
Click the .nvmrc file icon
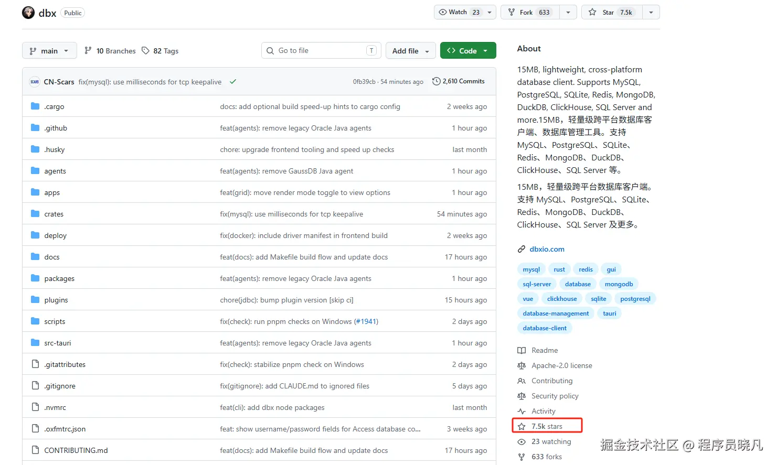click(x=35, y=407)
